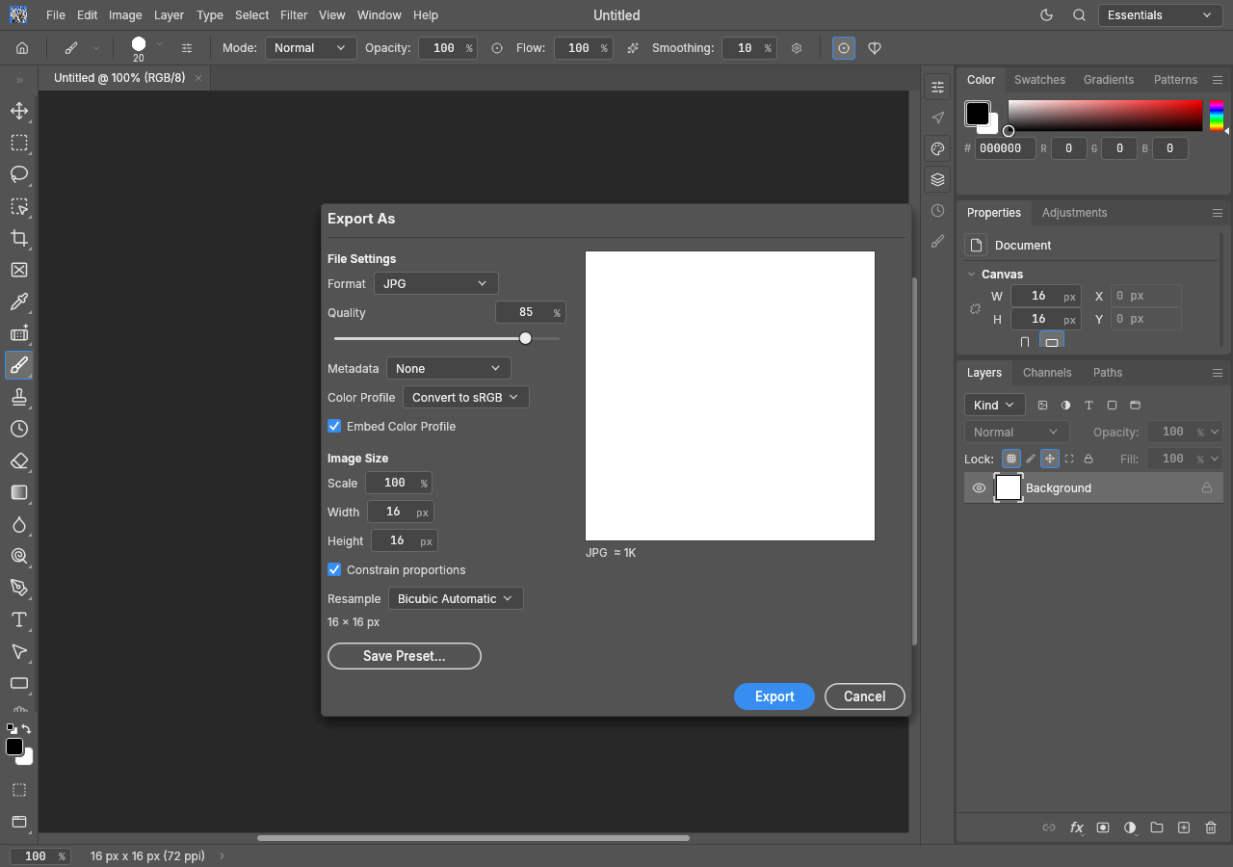Select the Eraser tool
The height and width of the screenshot is (867, 1233).
point(18,460)
